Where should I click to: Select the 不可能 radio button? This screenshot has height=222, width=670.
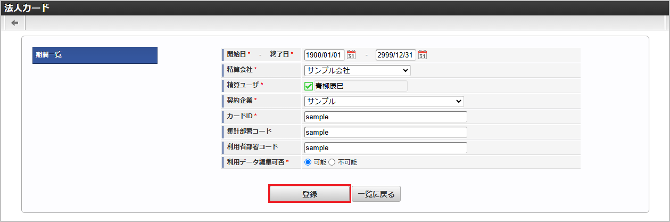(x=332, y=162)
